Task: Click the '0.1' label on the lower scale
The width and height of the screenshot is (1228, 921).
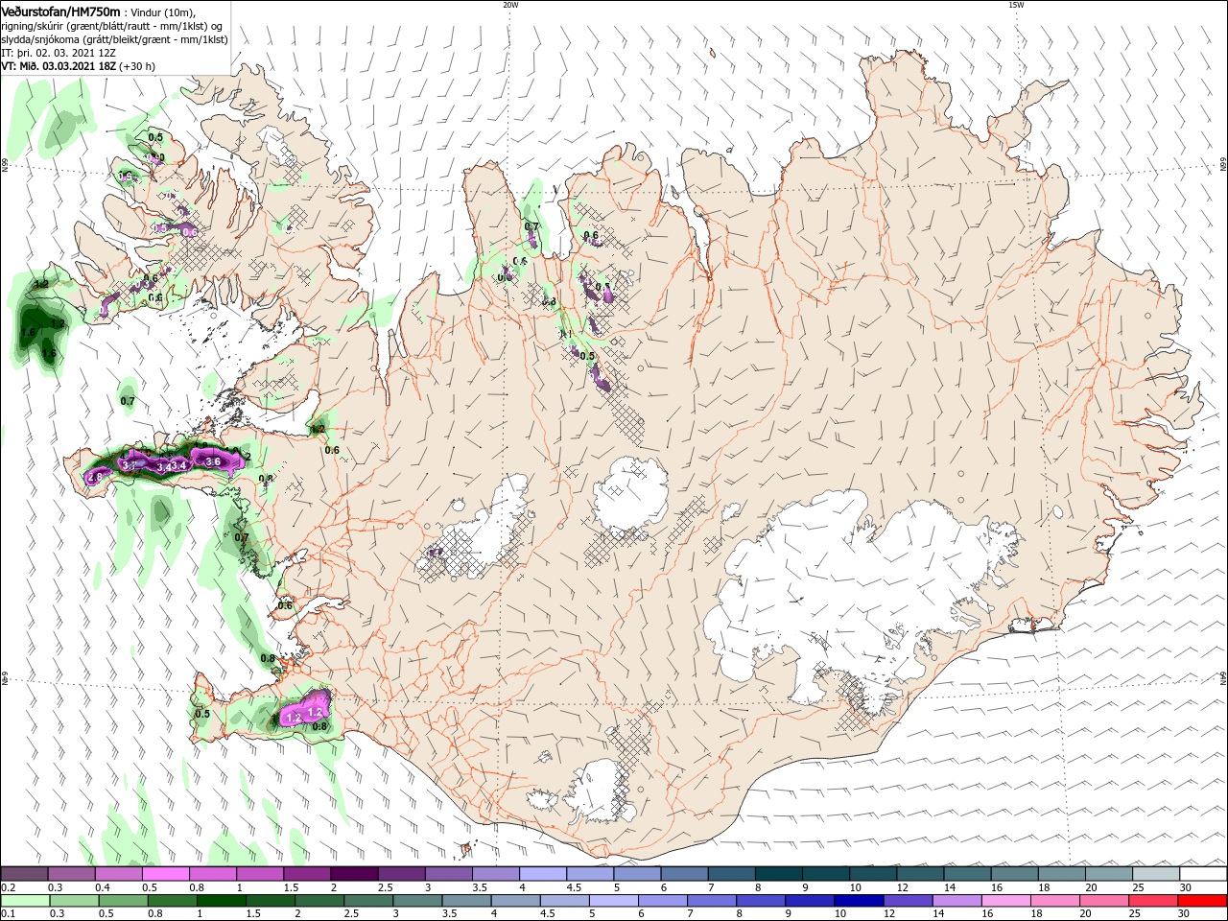Action: 8,914
